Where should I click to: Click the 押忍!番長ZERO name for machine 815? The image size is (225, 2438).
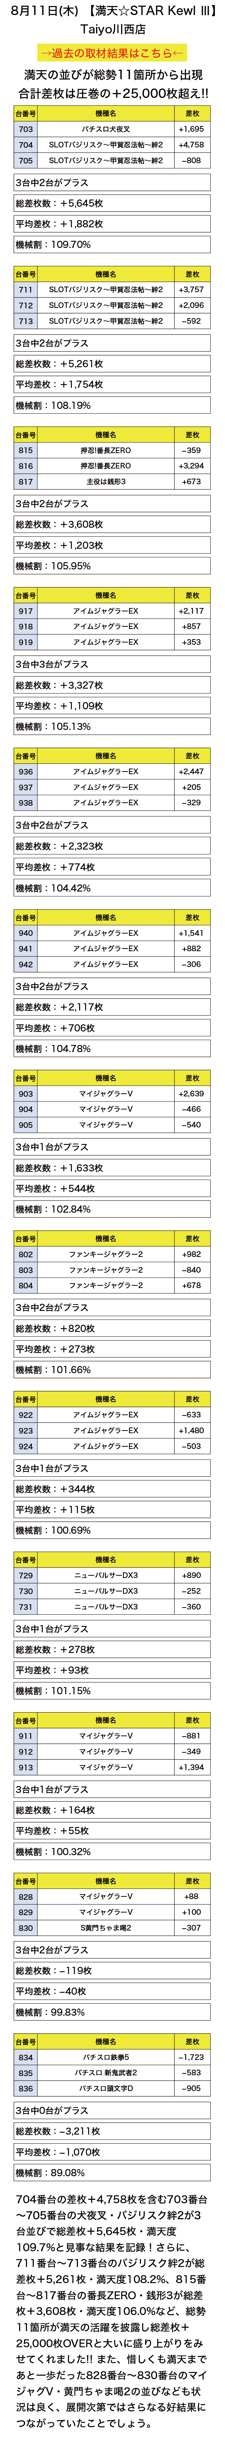coord(106,450)
